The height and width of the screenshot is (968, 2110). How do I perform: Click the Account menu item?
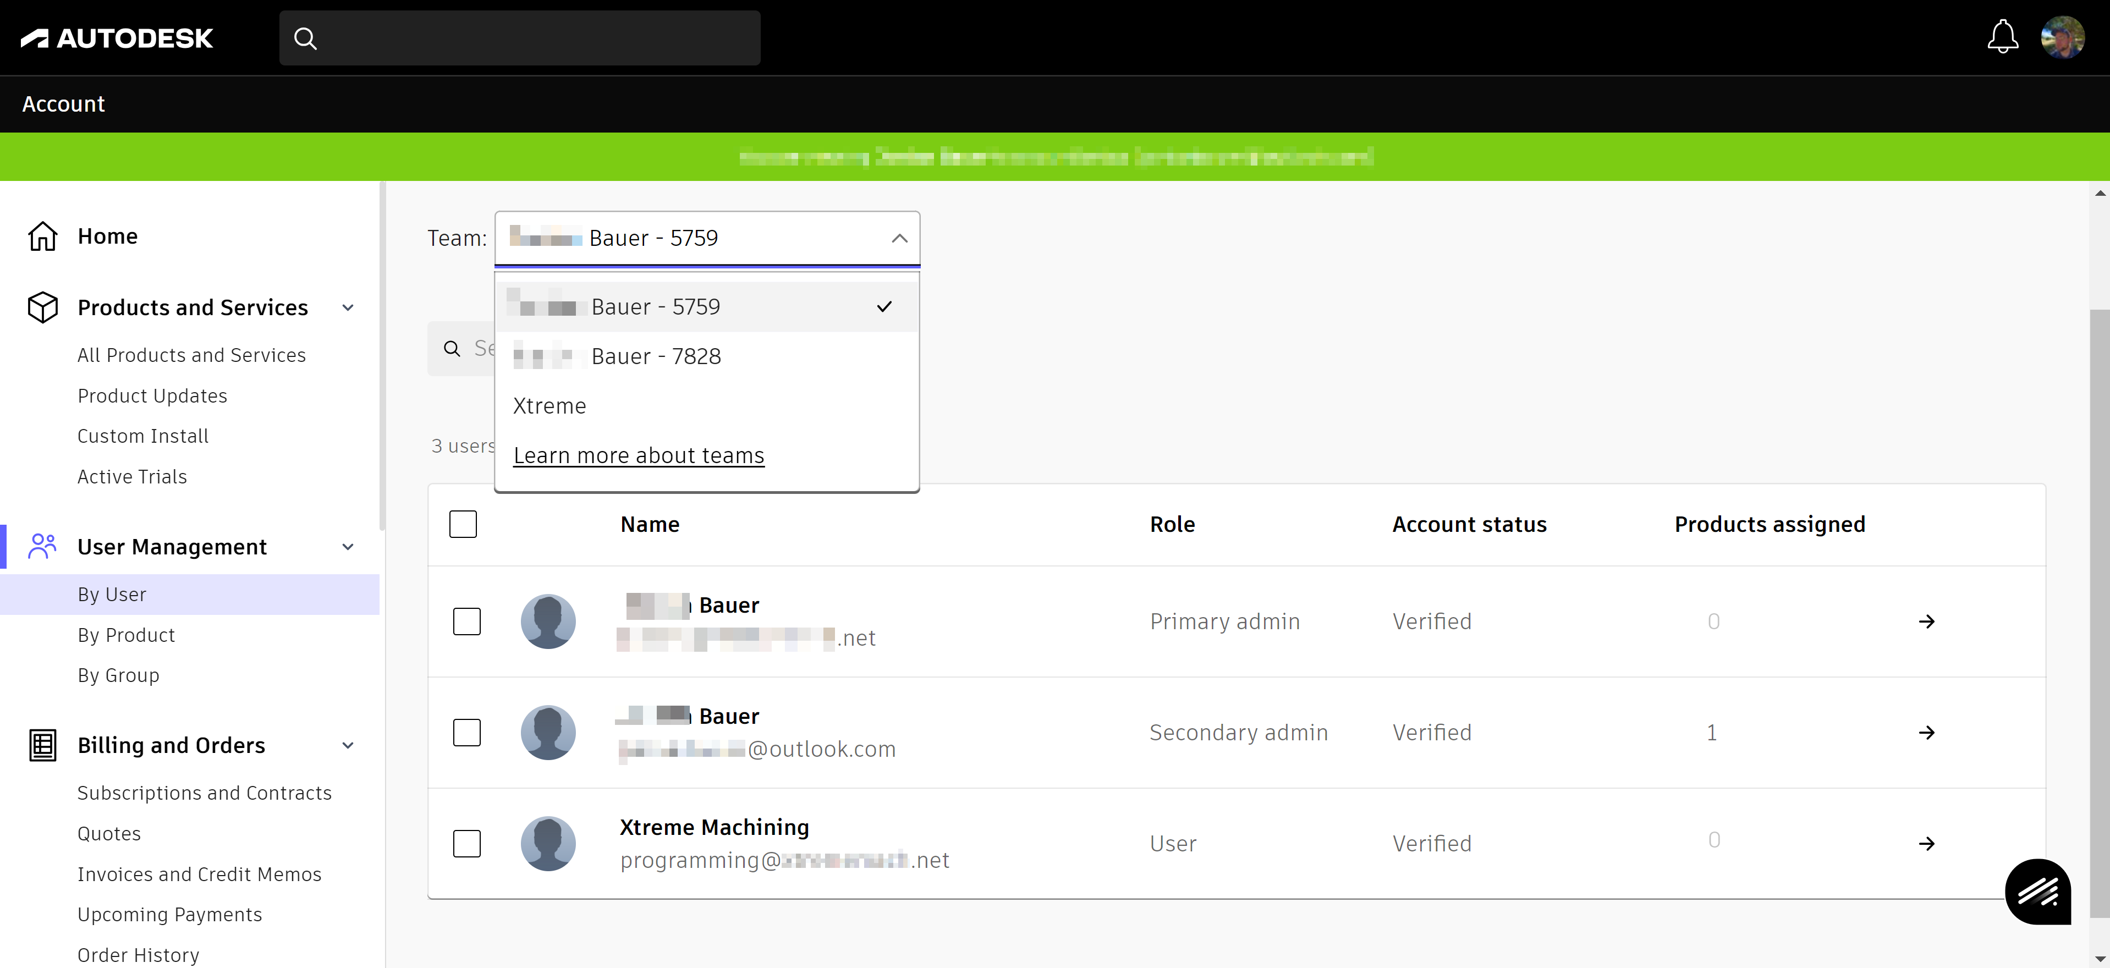[63, 103]
